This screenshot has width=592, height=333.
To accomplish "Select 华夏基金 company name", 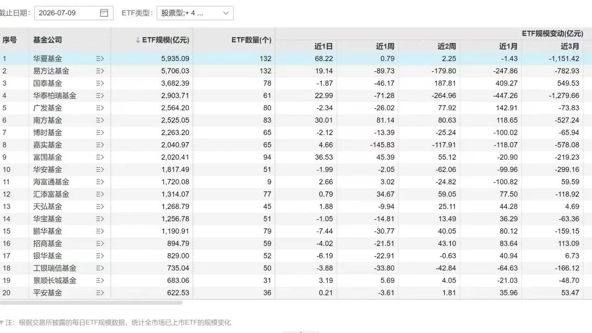I will tap(47, 59).
